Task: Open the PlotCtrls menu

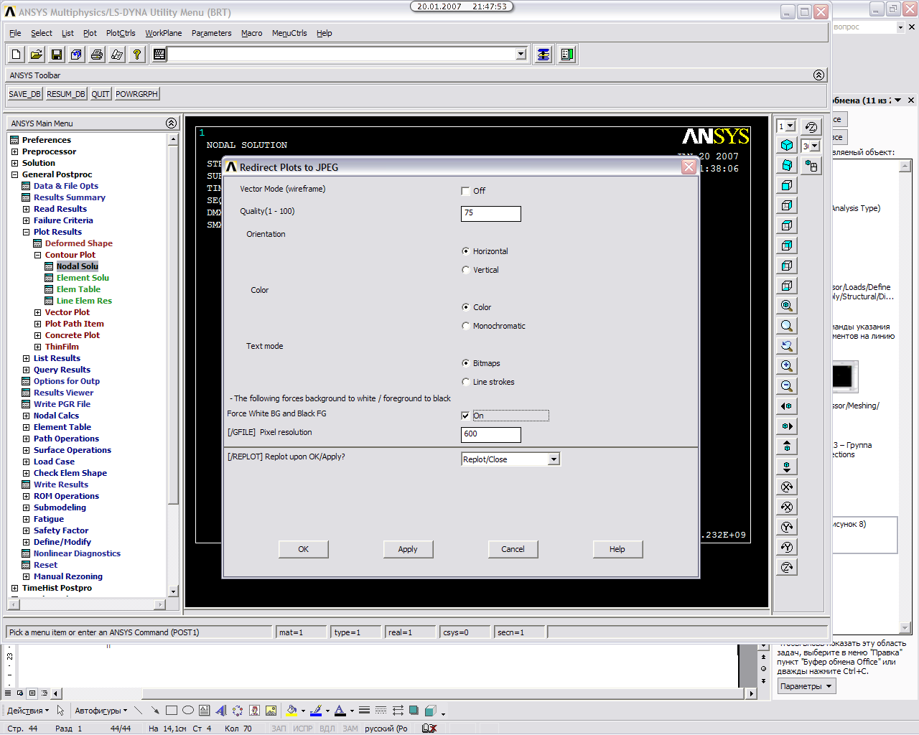Action: pyautogui.click(x=121, y=33)
